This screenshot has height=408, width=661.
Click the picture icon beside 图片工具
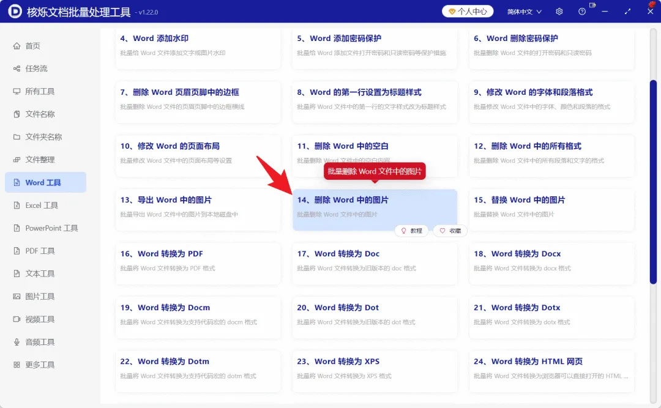pos(17,296)
